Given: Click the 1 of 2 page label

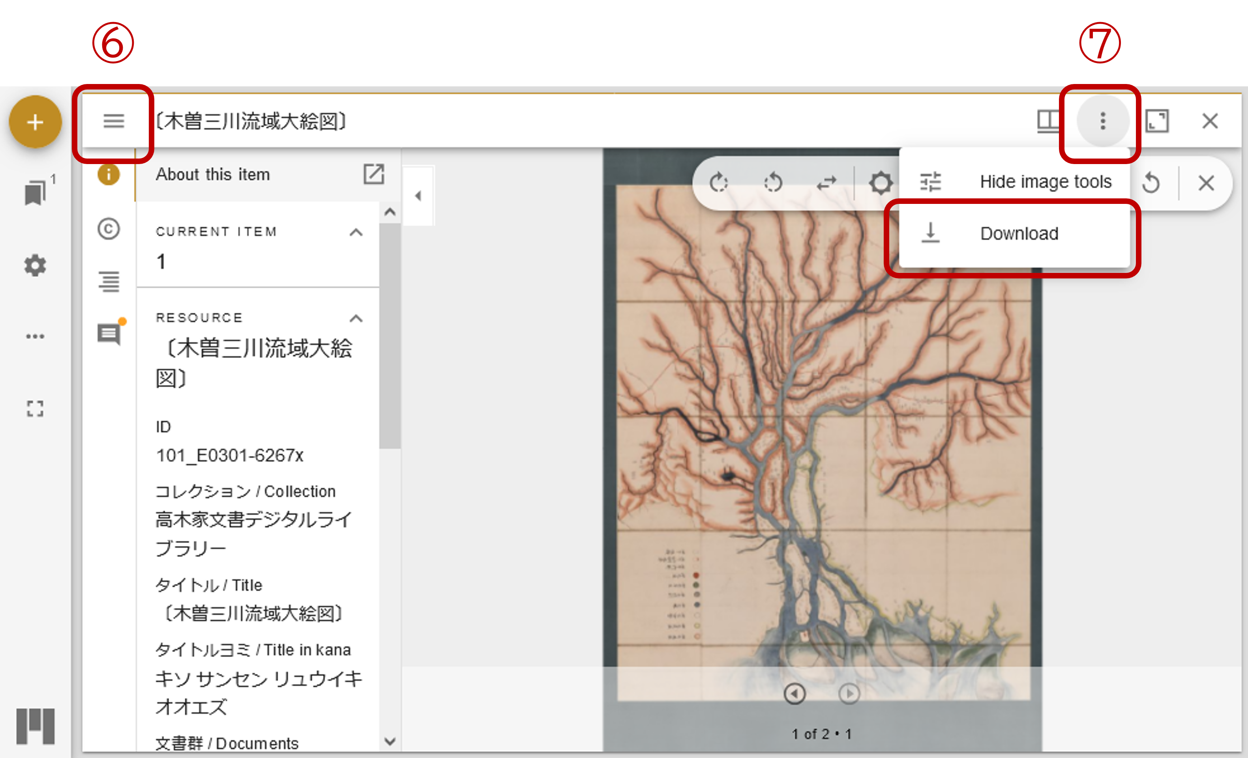Looking at the screenshot, I should (x=821, y=734).
